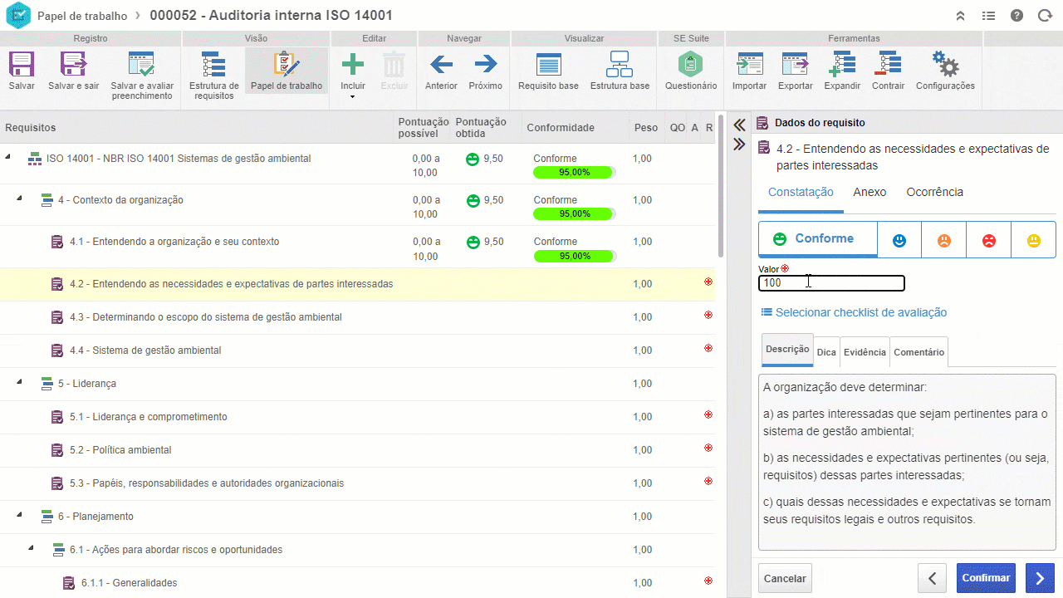
Task: Click double left chevron panel icon
Action: (x=739, y=125)
